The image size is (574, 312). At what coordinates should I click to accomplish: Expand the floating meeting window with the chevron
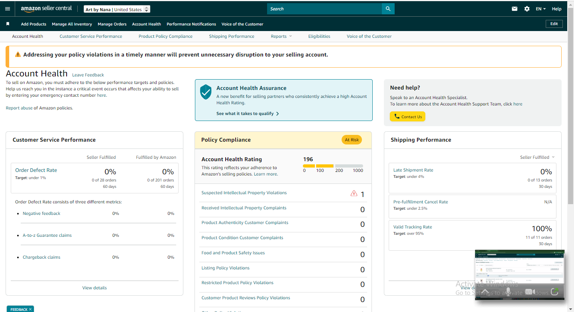click(485, 292)
